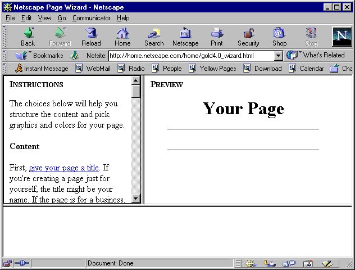Open the View menu
The image size is (355, 270).
click(x=44, y=18)
